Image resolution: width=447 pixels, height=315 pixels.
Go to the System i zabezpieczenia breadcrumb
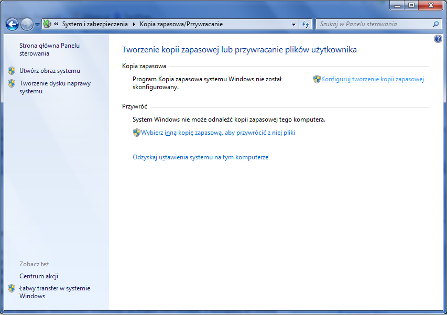coord(95,24)
